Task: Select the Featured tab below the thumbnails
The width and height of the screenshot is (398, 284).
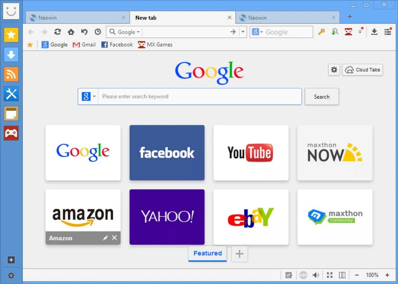Action: coord(207,253)
